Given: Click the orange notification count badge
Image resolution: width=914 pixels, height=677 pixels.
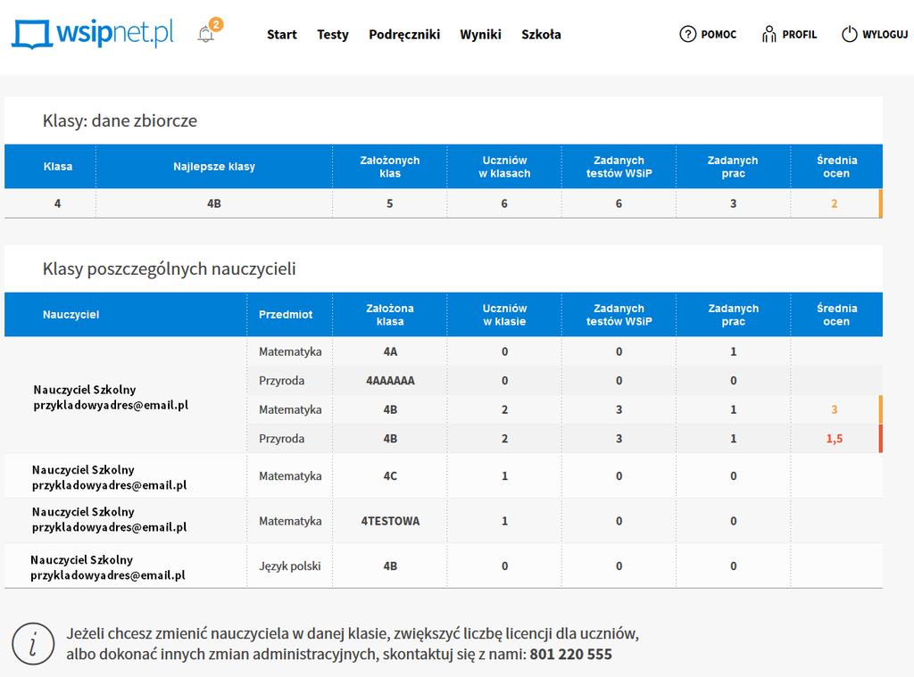Looking at the screenshot, I should (216, 24).
